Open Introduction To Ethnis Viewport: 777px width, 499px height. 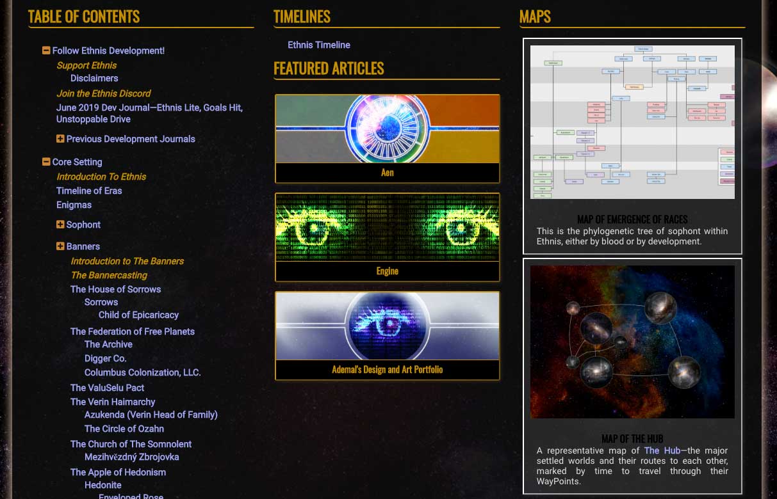tap(101, 177)
